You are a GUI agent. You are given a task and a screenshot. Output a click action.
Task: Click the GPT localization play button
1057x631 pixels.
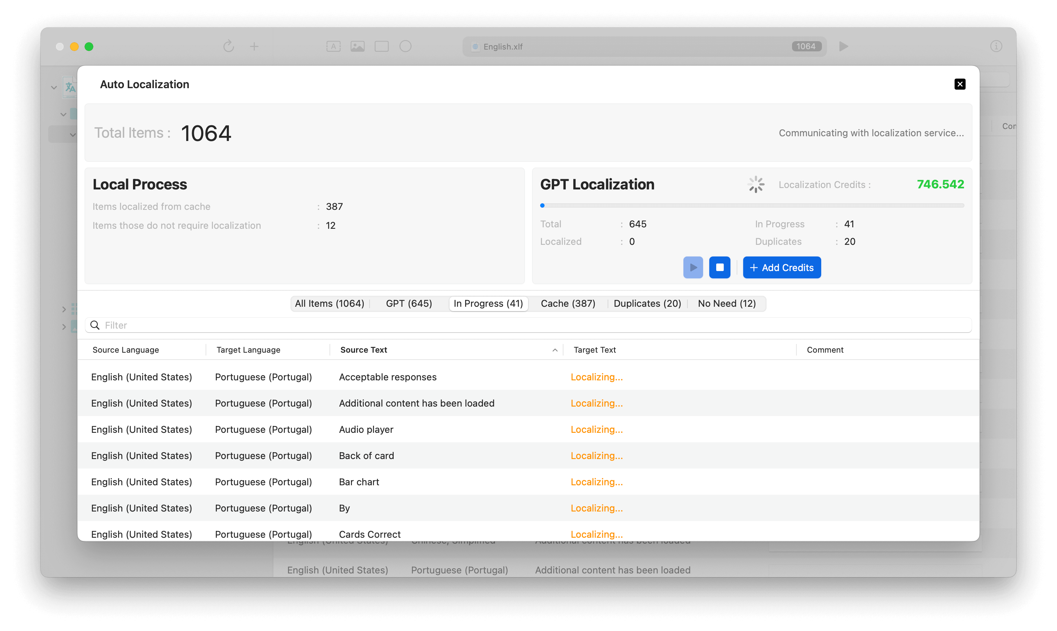coord(693,267)
